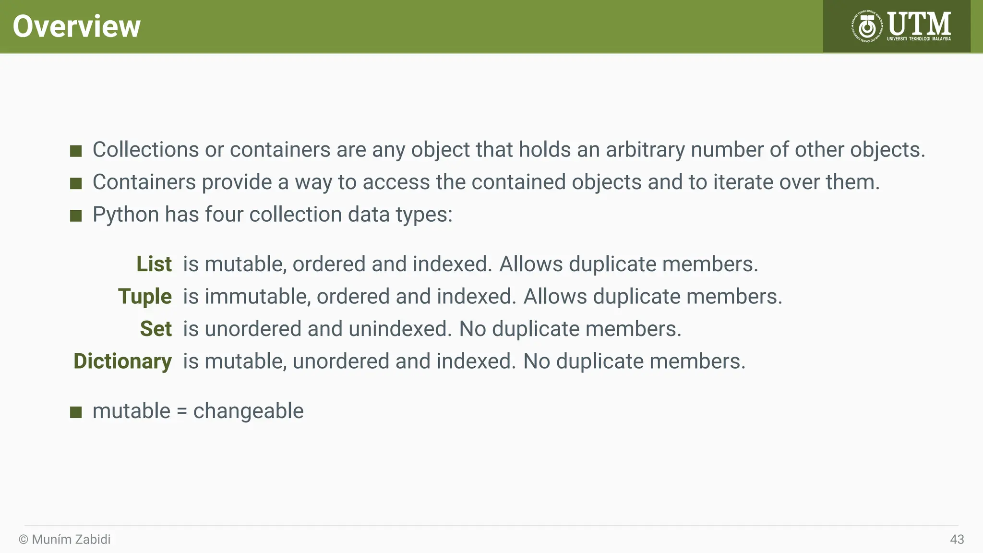Click the bullet before 'Python has four'
Screen dimensions: 983x553
(76, 216)
